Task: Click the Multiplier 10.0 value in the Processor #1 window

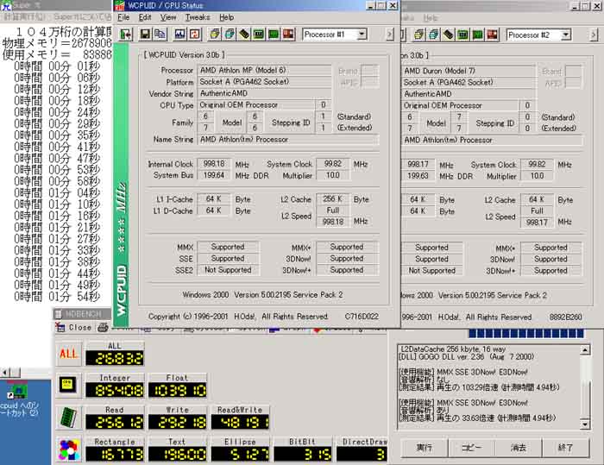Action: tap(332, 175)
